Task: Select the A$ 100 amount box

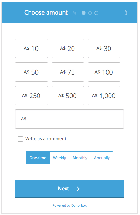Action: pyautogui.click(x=104, y=72)
